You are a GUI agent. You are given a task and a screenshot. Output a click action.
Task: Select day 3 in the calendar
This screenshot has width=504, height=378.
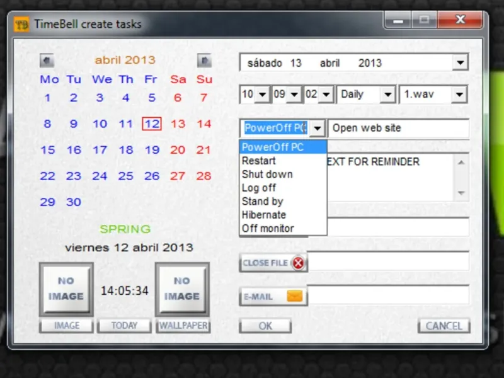pyautogui.click(x=100, y=98)
